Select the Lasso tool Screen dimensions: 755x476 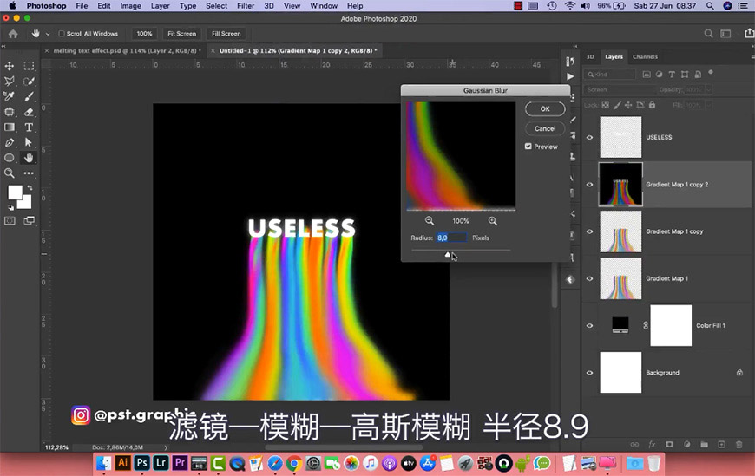(x=10, y=82)
